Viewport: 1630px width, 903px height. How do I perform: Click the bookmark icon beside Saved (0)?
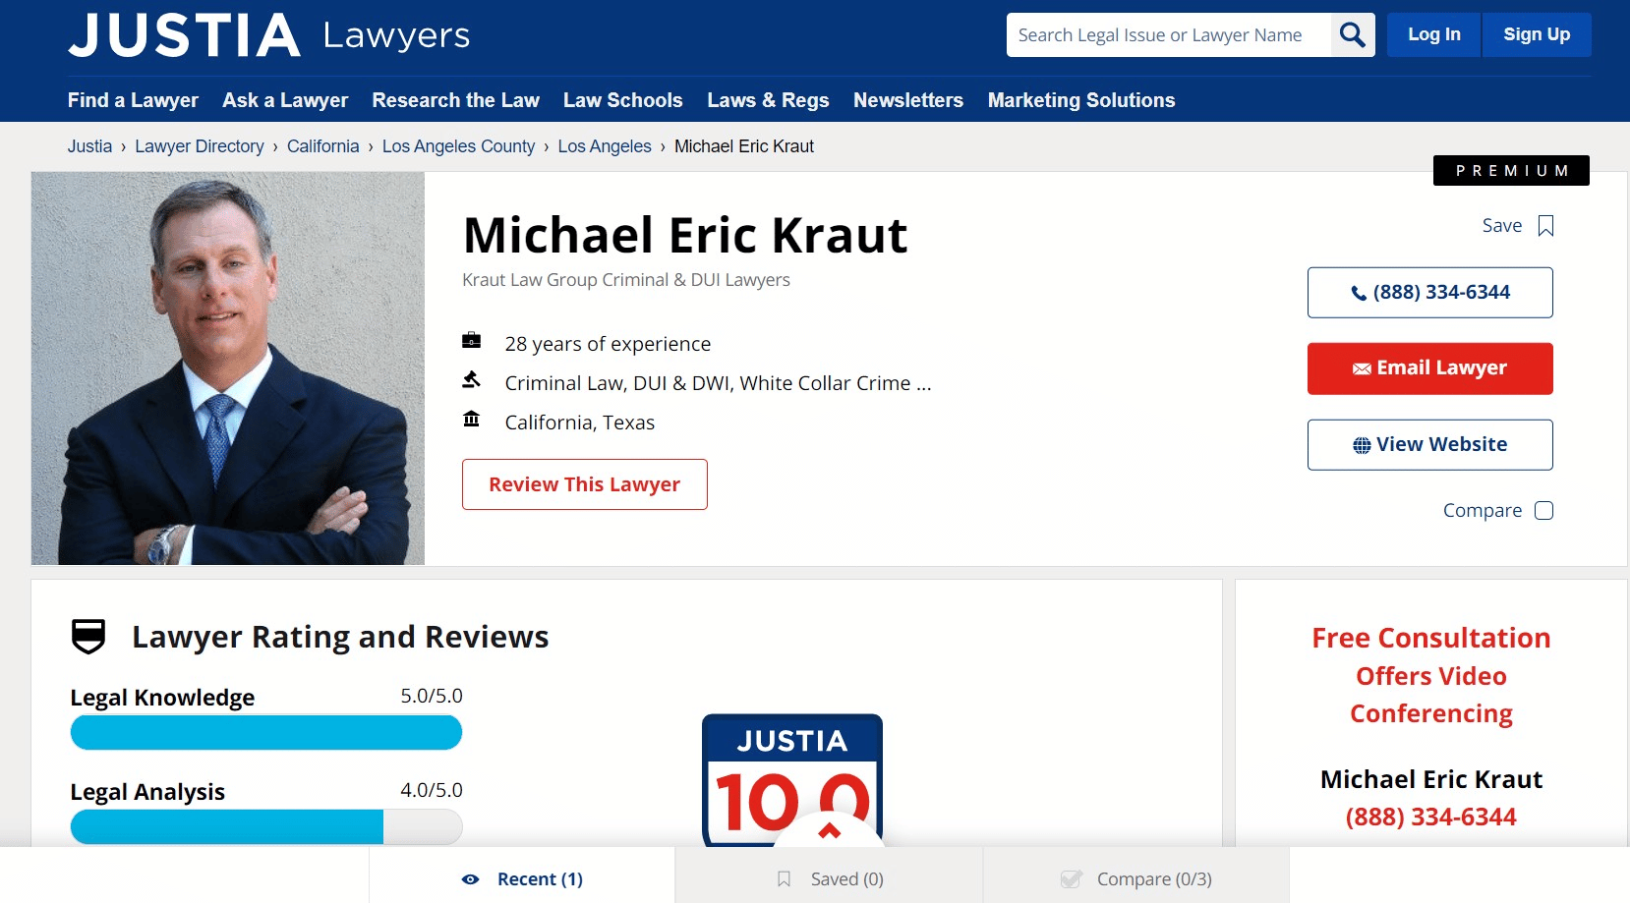click(x=784, y=879)
